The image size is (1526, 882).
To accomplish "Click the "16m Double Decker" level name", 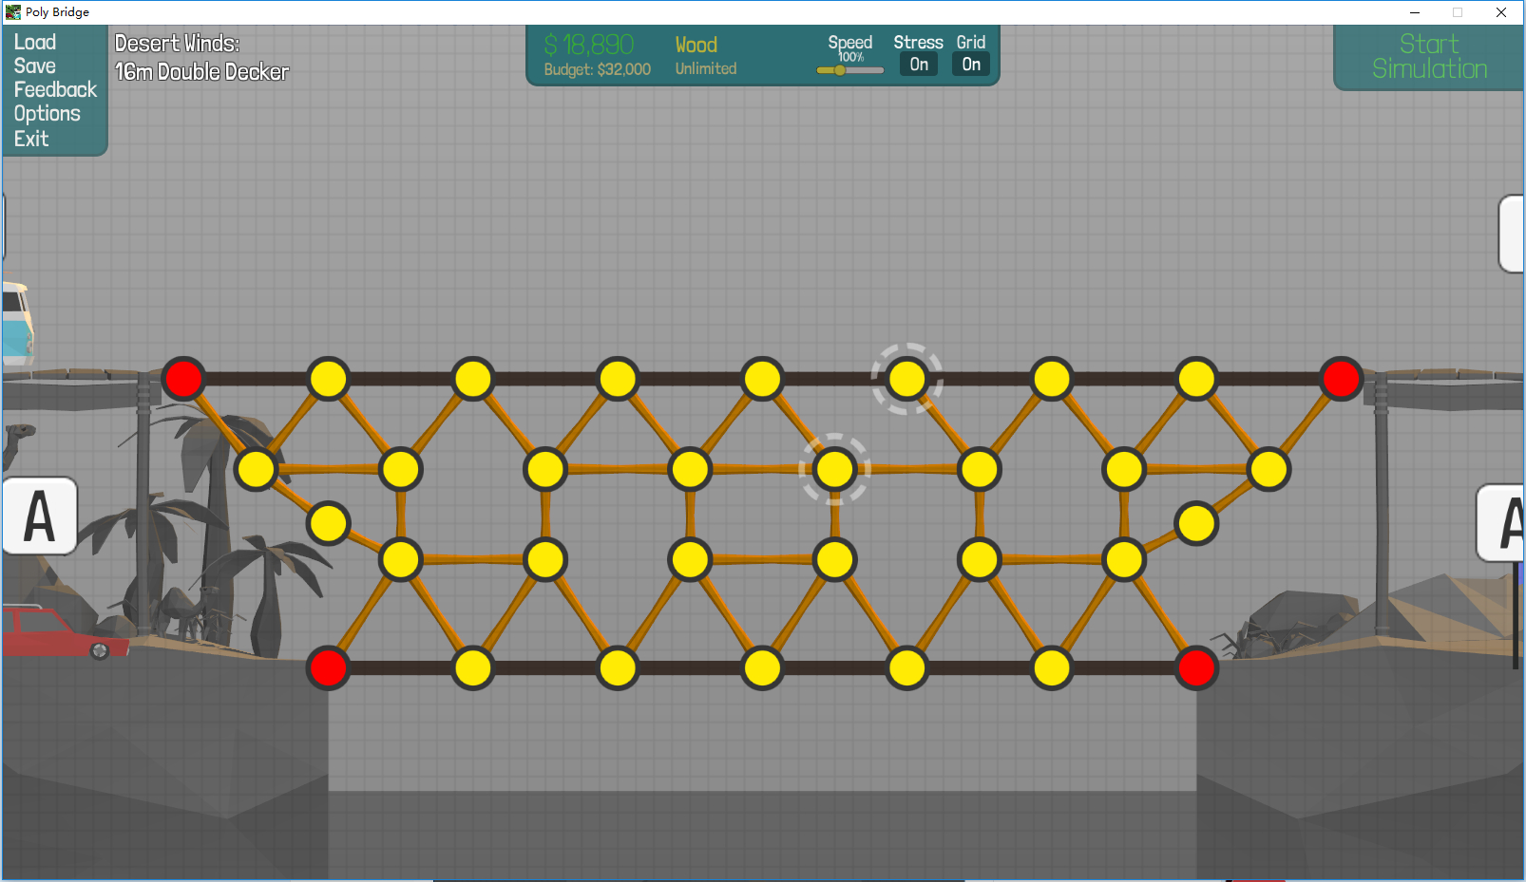I will (x=201, y=72).
